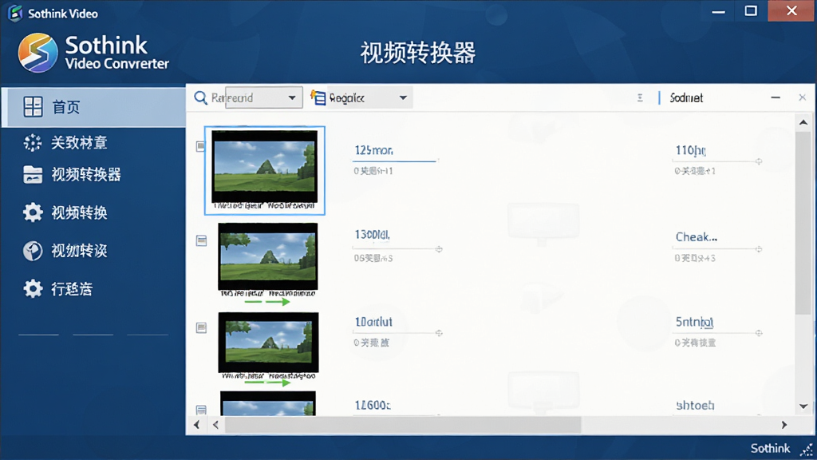The width and height of the screenshot is (817, 460).
Task: Open the 首页 home sidebar item
Action: pyautogui.click(x=93, y=107)
